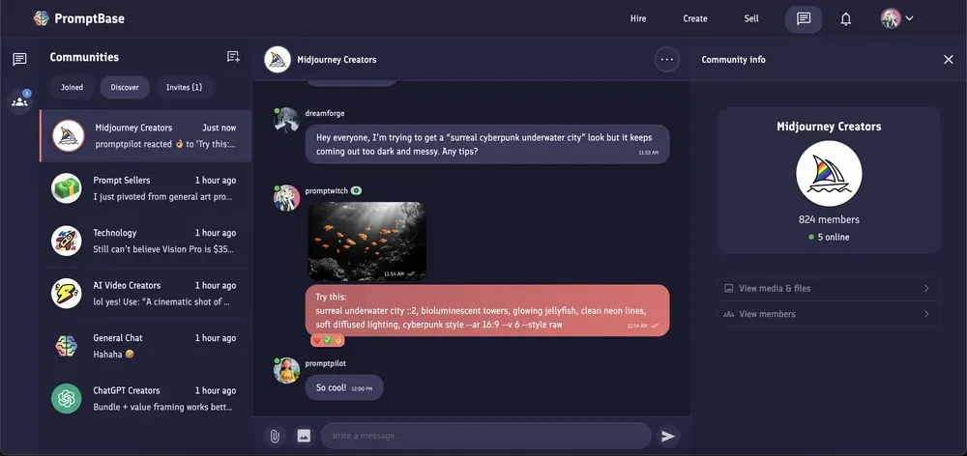967x456 pixels.
Task: Close the Community info panel
Action: pos(948,60)
